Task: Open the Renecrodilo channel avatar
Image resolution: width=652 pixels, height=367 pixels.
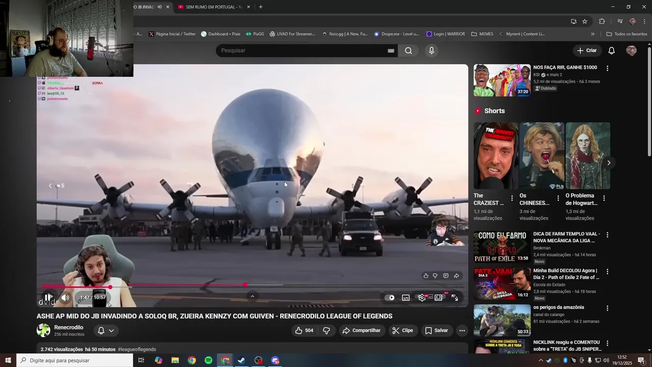Action: (43, 330)
